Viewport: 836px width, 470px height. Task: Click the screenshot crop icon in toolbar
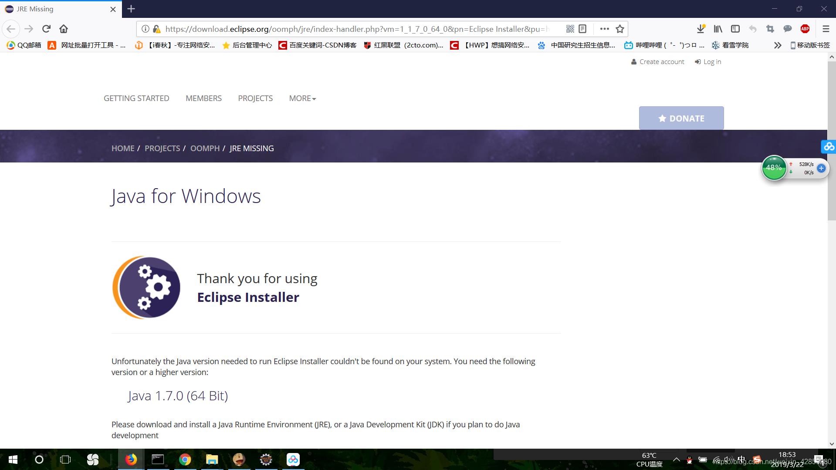click(770, 29)
